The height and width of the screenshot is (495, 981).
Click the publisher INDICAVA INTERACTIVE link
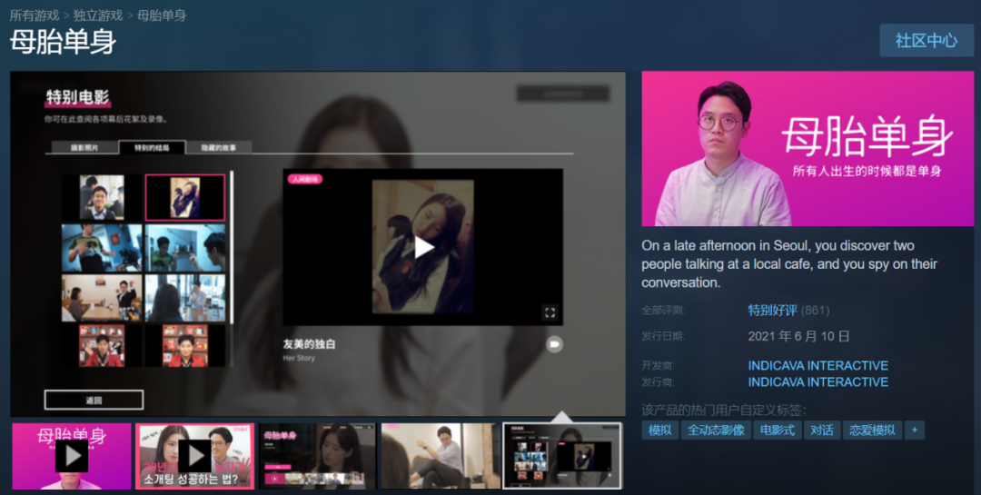point(817,381)
